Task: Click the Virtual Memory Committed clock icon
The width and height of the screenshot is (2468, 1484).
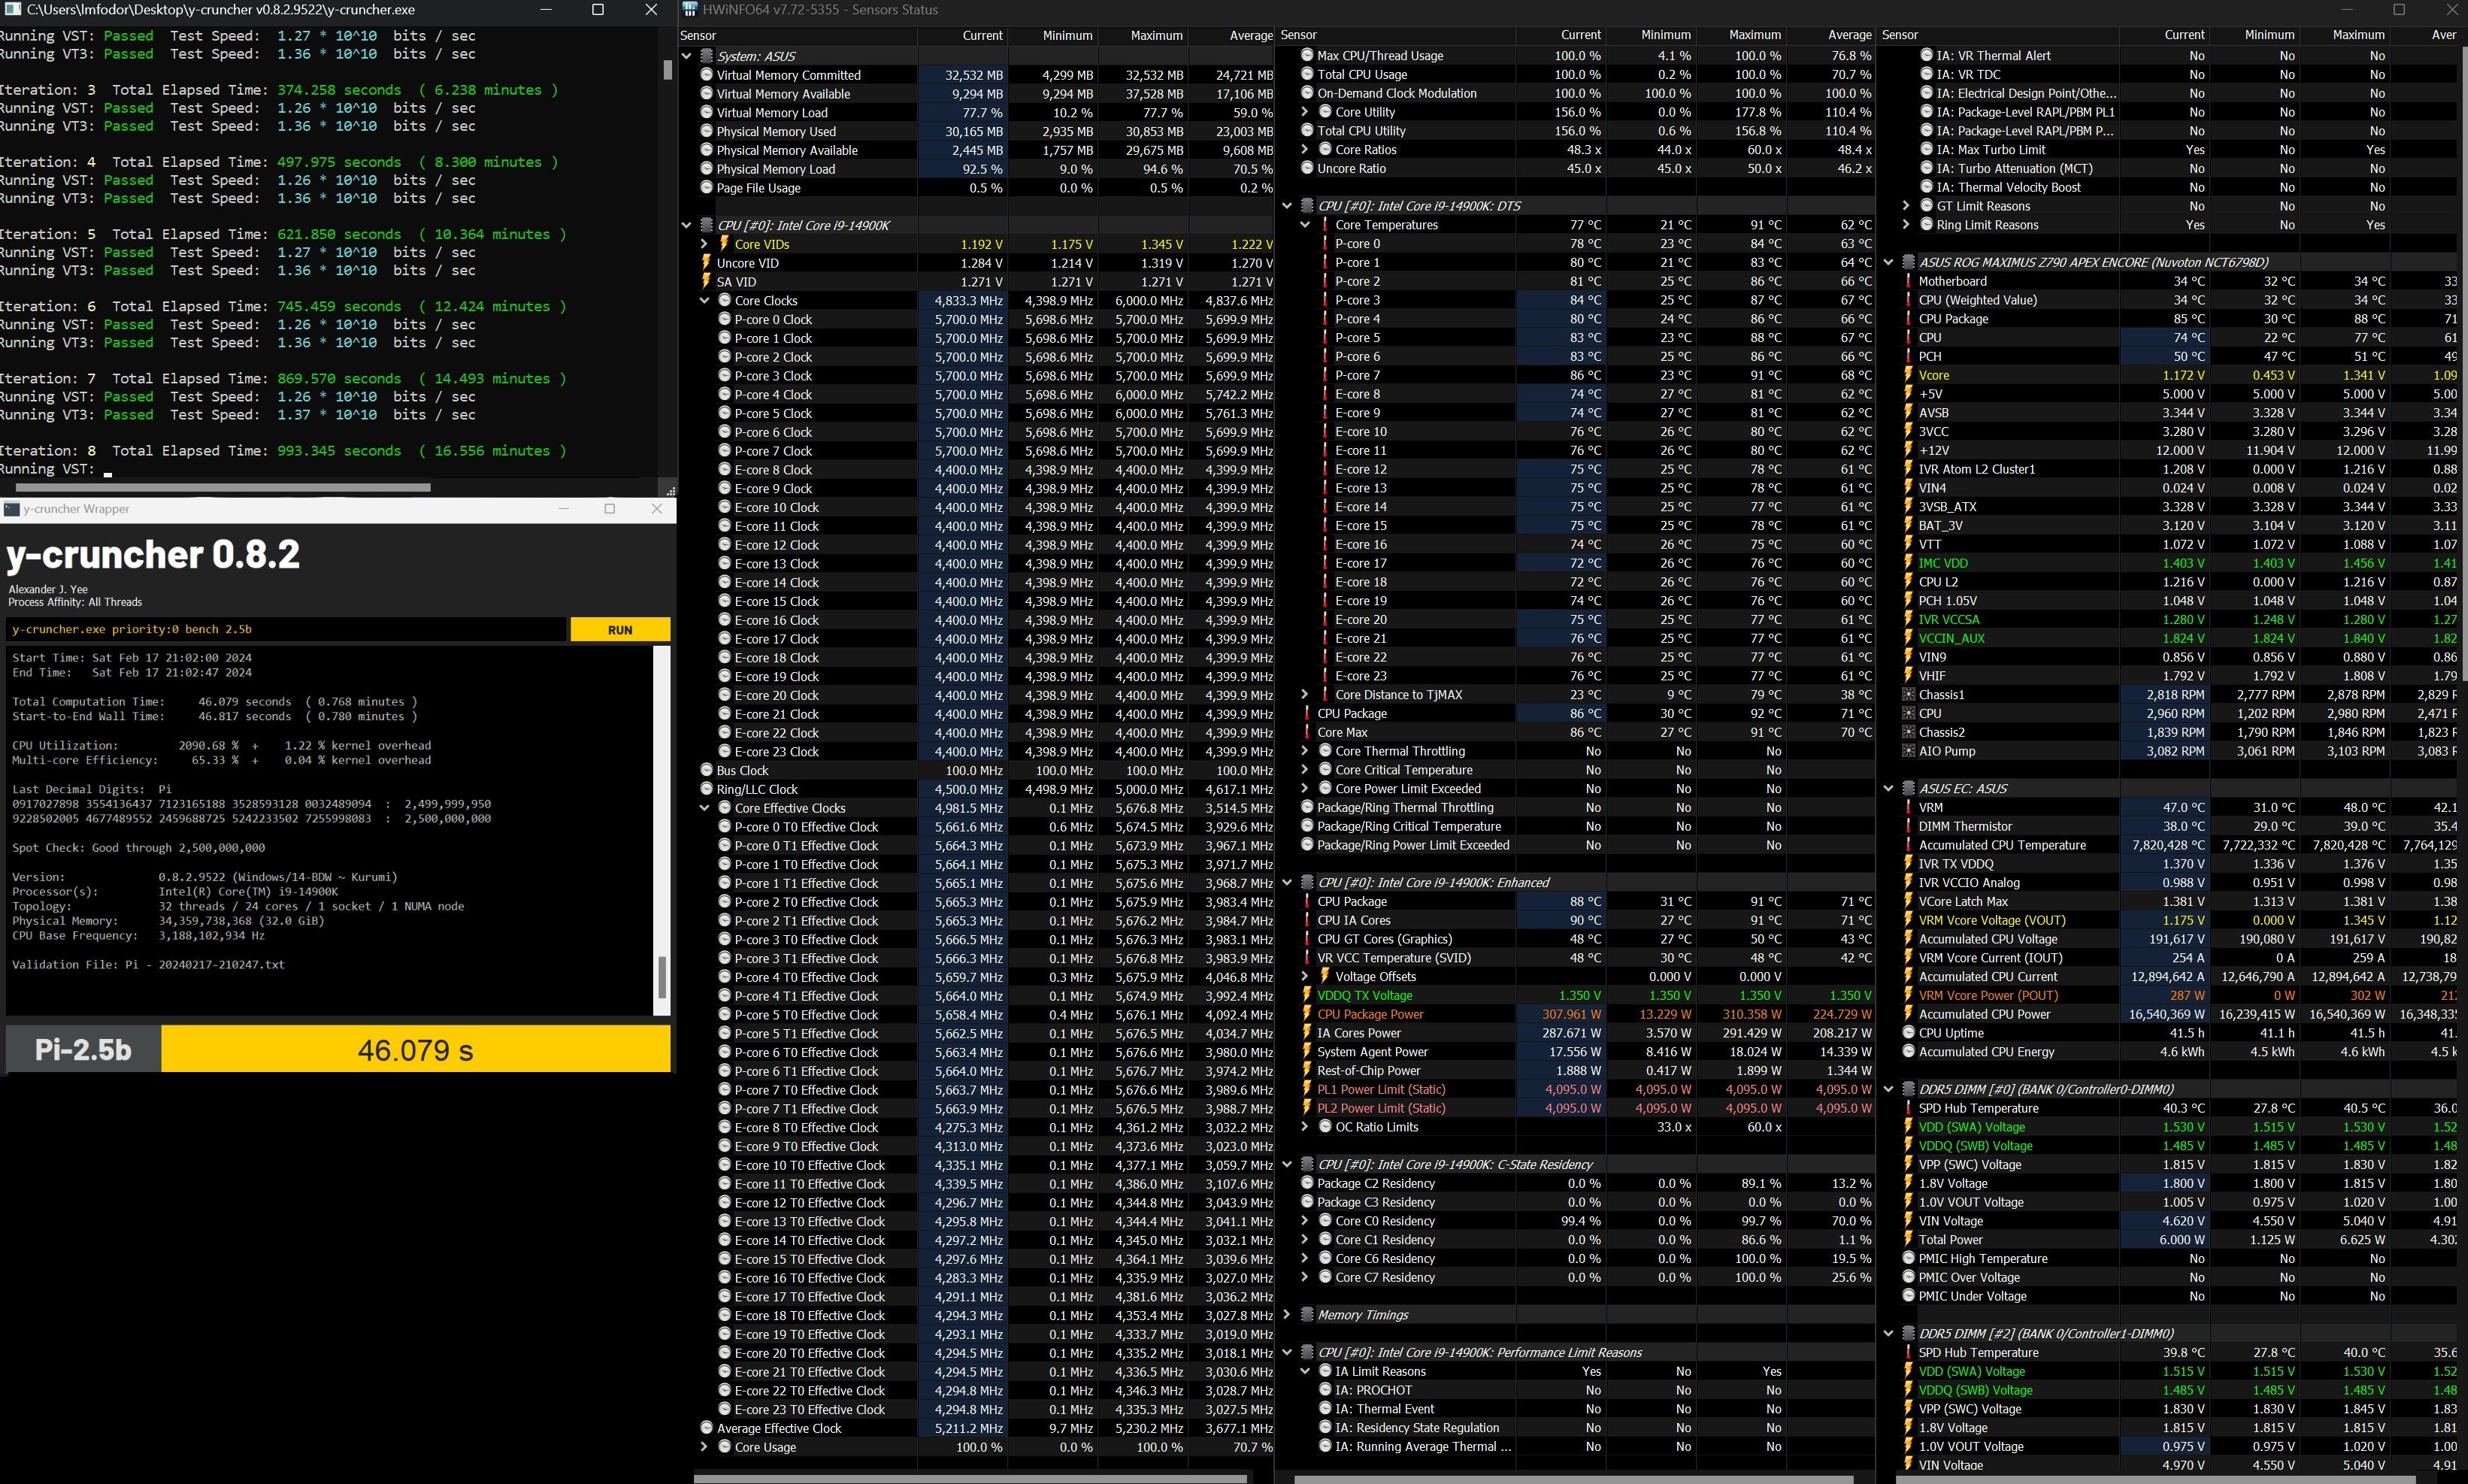Action: [x=707, y=75]
